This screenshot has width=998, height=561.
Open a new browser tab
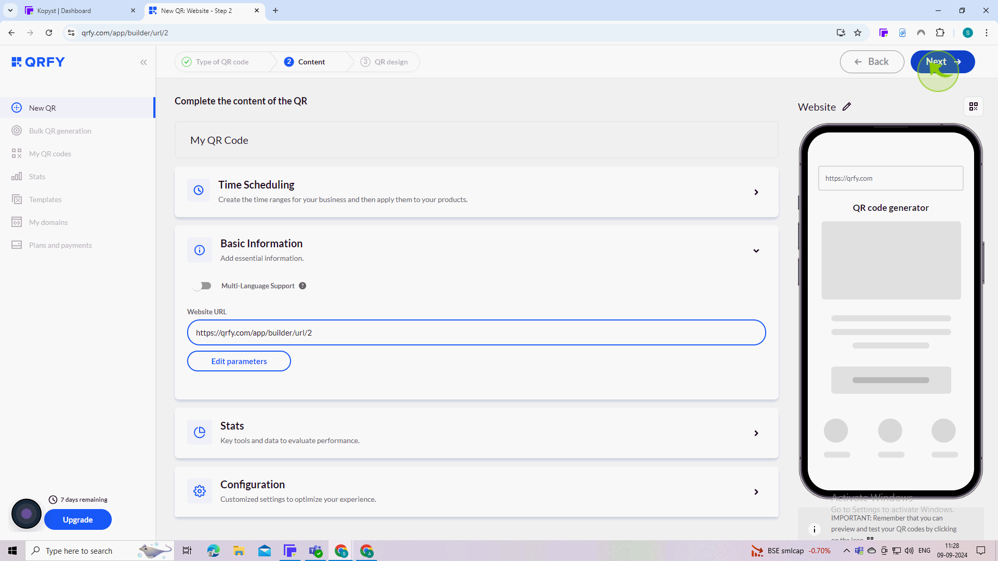click(x=275, y=10)
